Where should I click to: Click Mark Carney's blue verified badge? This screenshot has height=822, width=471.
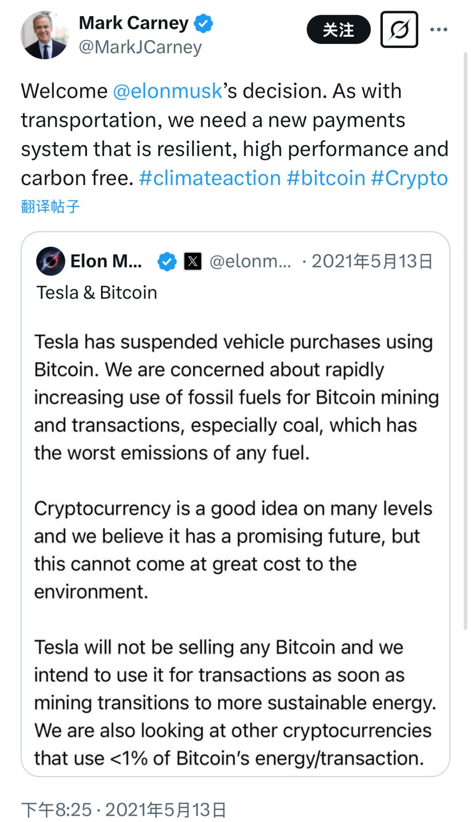(204, 23)
